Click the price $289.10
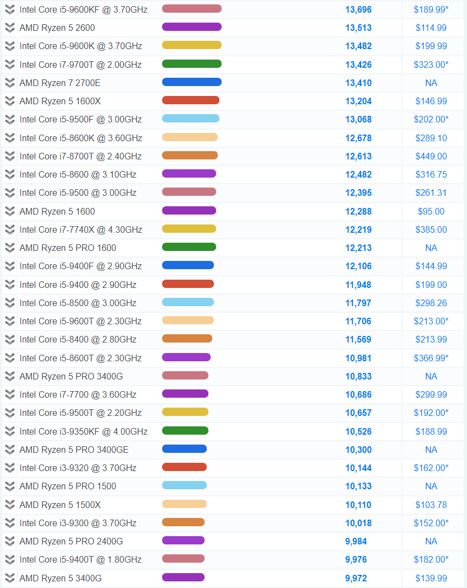Image resolution: width=467 pixels, height=588 pixels. 431,138
